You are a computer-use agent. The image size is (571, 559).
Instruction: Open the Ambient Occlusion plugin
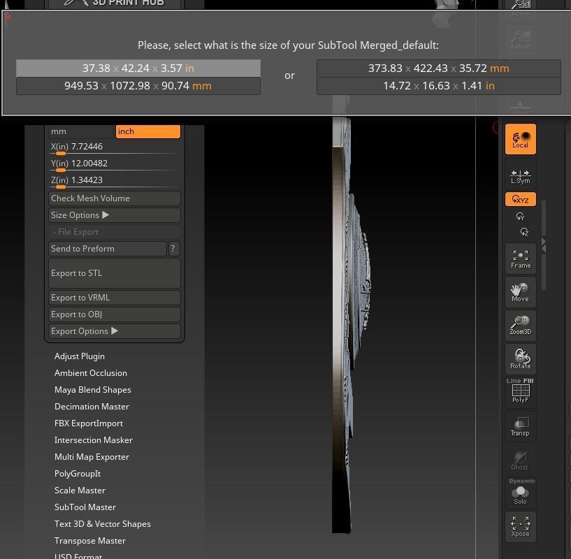[91, 373]
